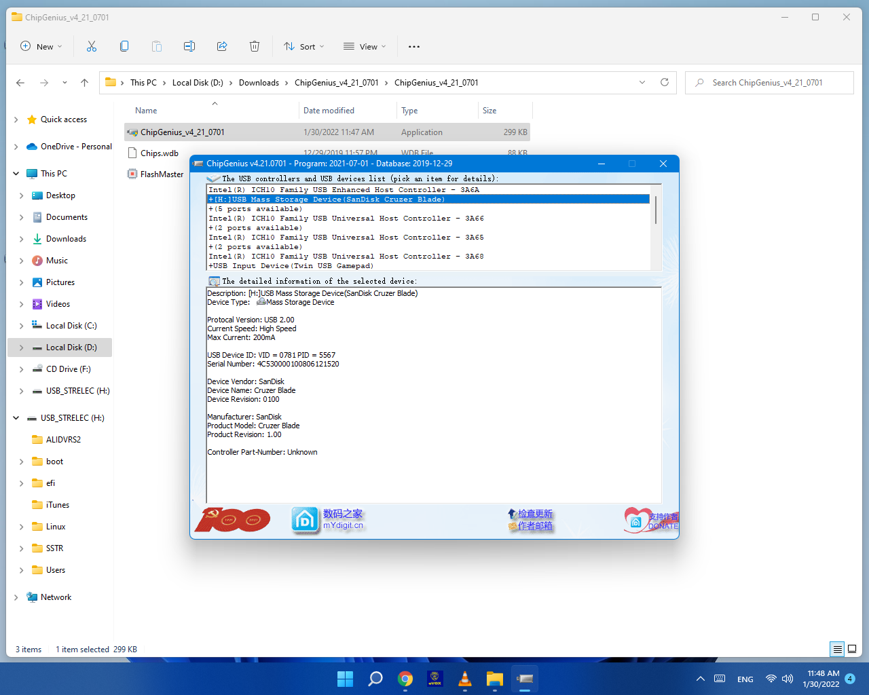Open the View dropdown menu
869x695 pixels.
[x=365, y=46]
